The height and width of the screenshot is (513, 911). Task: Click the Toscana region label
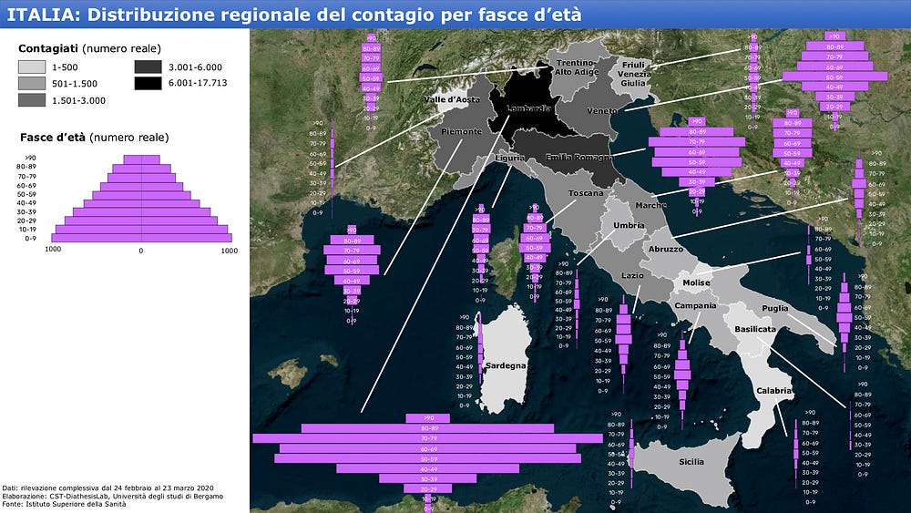(586, 193)
